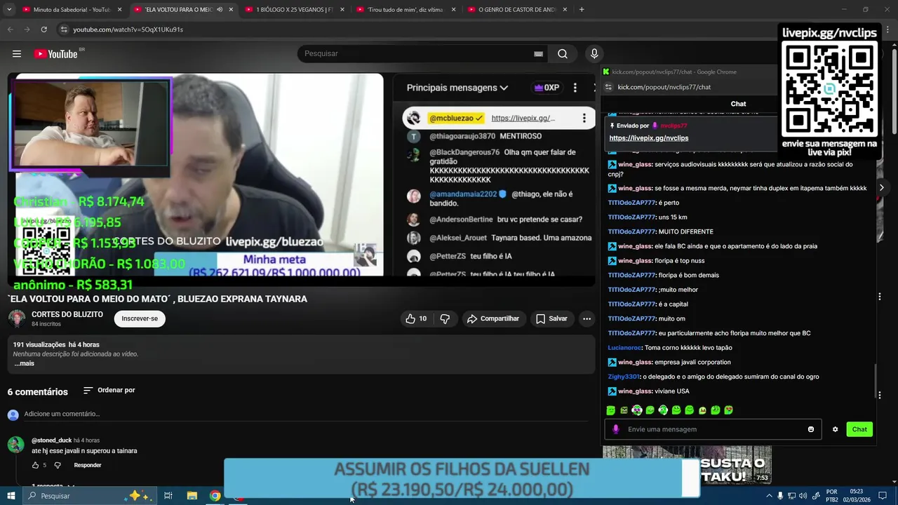The width and height of the screenshot is (898, 505).
Task: Open a new browser tab
Action: coord(582,10)
